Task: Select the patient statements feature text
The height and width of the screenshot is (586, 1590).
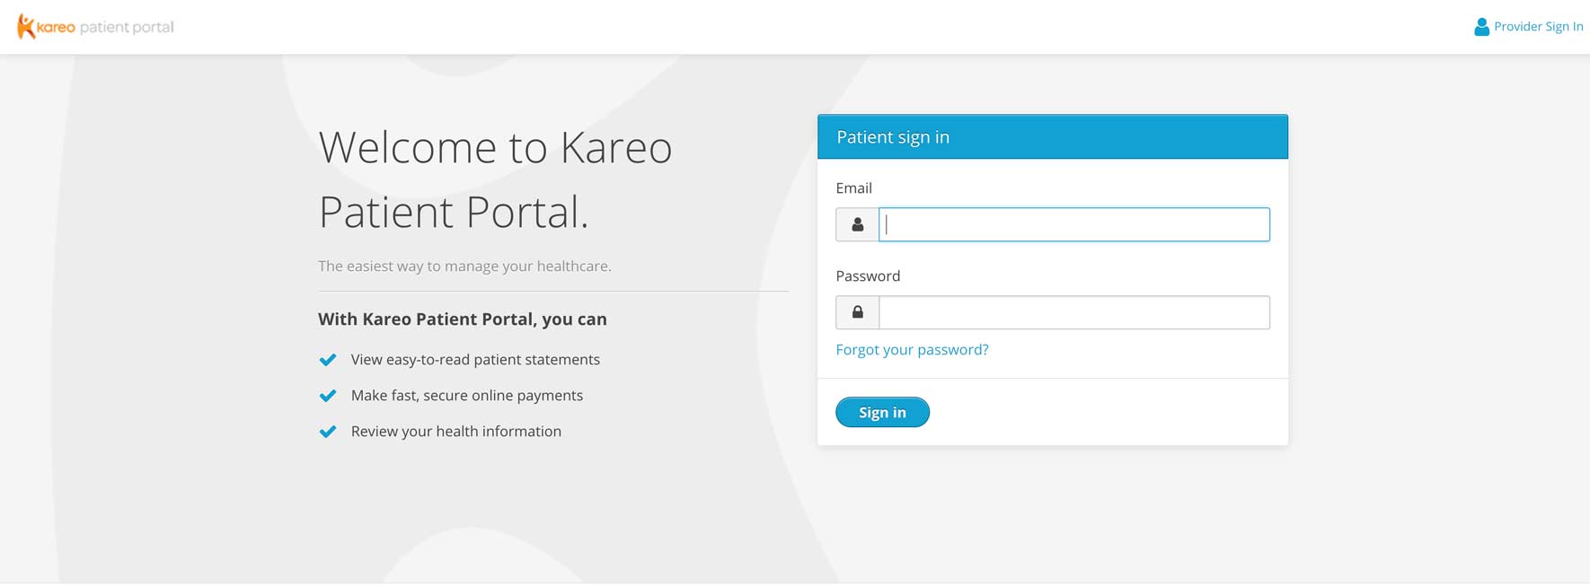Action: [x=474, y=359]
